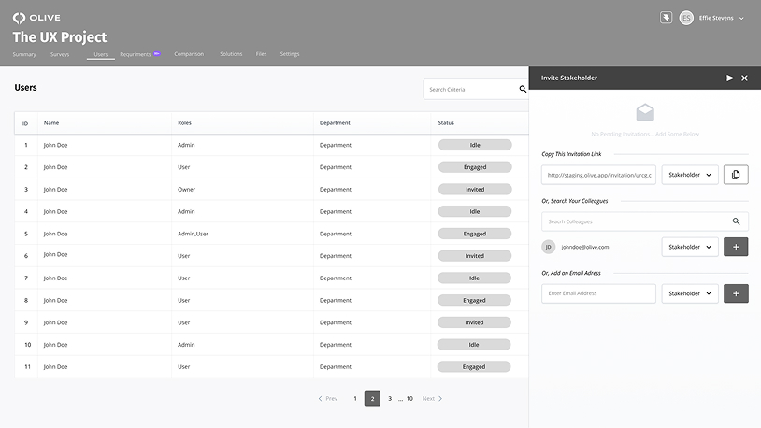Go to next page with Next
761x428 pixels.
click(432, 398)
